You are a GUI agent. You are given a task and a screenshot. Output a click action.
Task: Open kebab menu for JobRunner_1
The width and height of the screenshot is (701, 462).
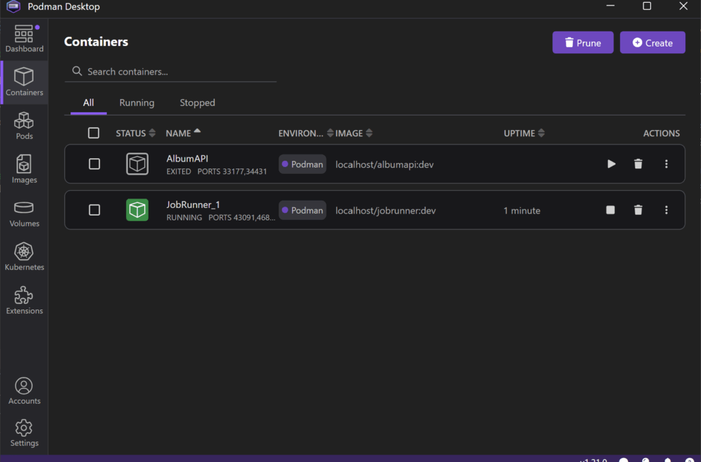[x=666, y=210]
